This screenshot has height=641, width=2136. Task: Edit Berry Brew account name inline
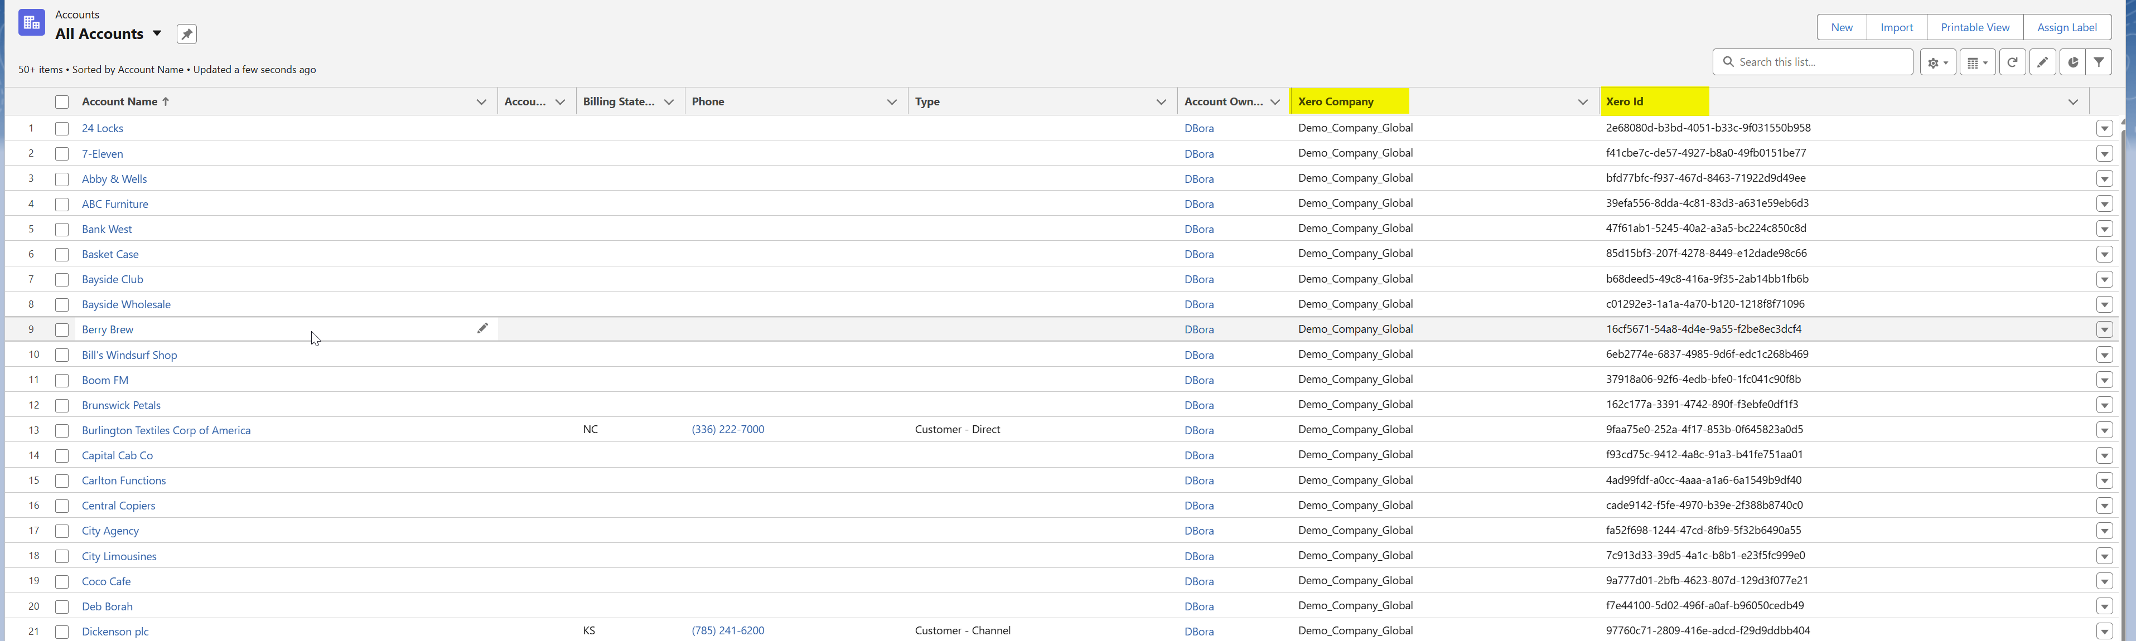pos(482,328)
